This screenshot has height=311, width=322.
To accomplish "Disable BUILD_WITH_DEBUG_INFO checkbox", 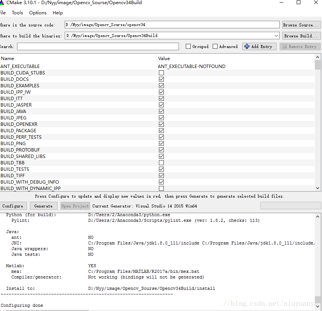I will 162,182.
